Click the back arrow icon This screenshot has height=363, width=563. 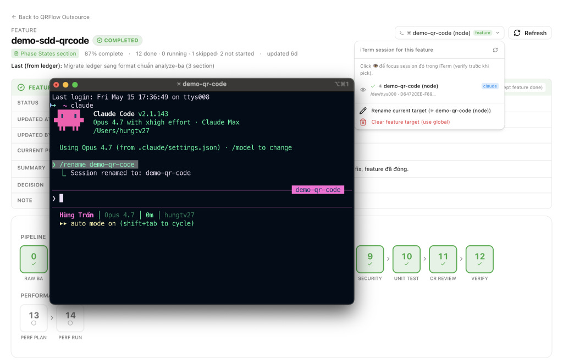click(x=14, y=17)
